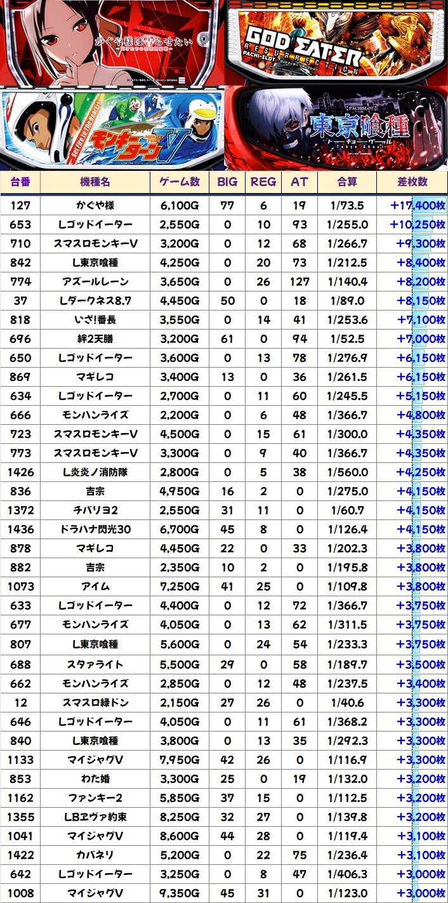
Task: Click the Monkey Turn V banner
Action: [x=112, y=129]
